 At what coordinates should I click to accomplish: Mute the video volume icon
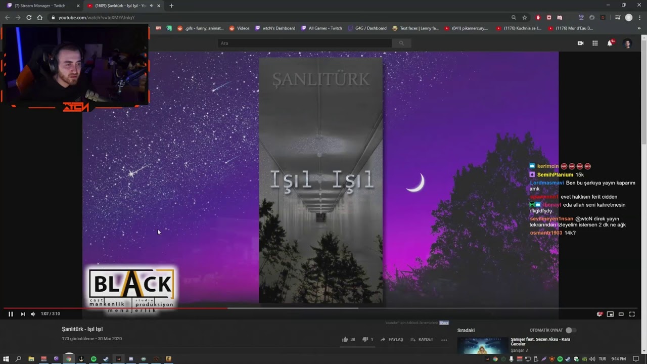33,314
